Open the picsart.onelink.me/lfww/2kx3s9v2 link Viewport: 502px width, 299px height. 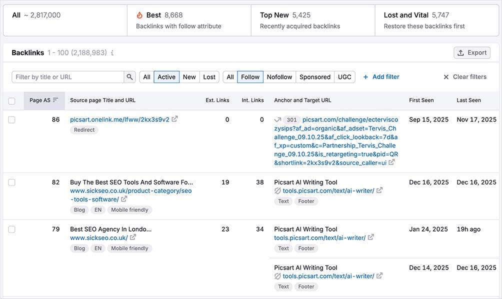[119, 119]
